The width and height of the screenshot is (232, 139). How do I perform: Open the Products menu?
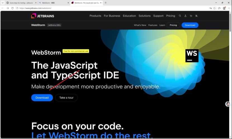95,16
